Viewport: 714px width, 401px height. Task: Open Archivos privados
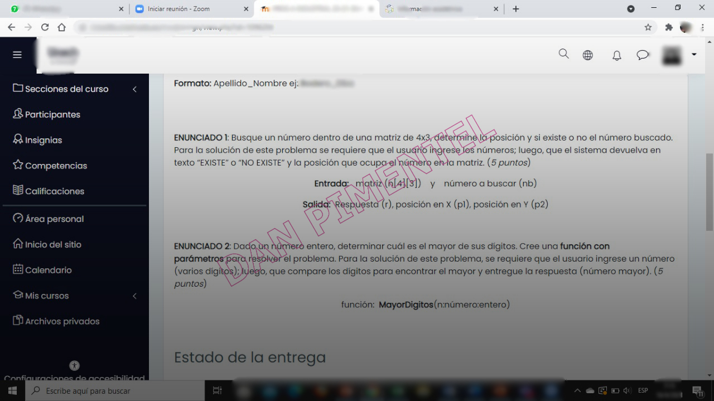click(62, 321)
